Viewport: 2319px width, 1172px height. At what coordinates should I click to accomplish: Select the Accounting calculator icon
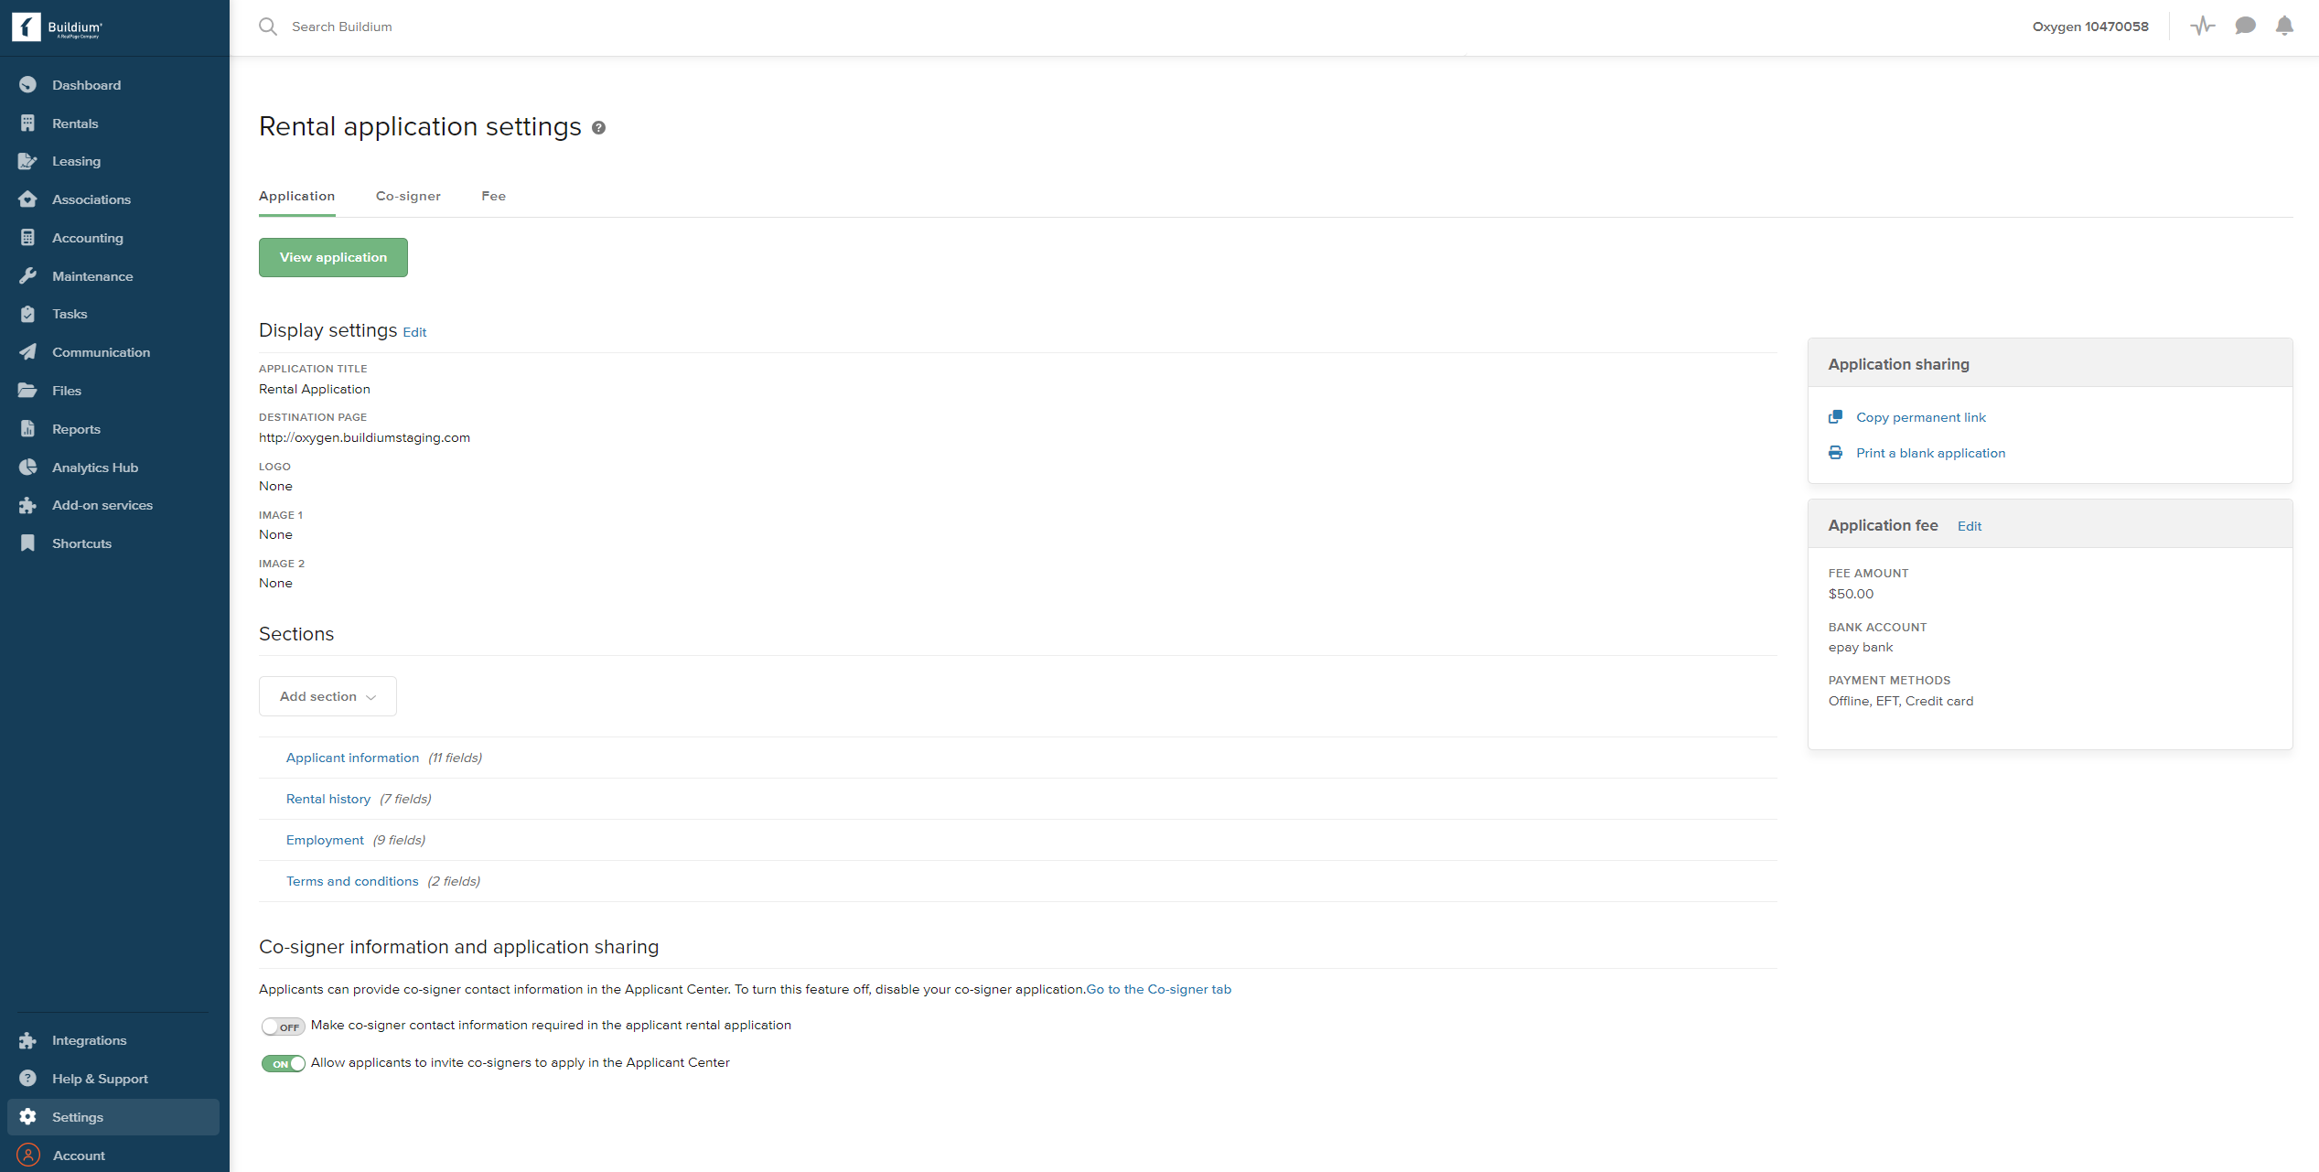(x=27, y=238)
